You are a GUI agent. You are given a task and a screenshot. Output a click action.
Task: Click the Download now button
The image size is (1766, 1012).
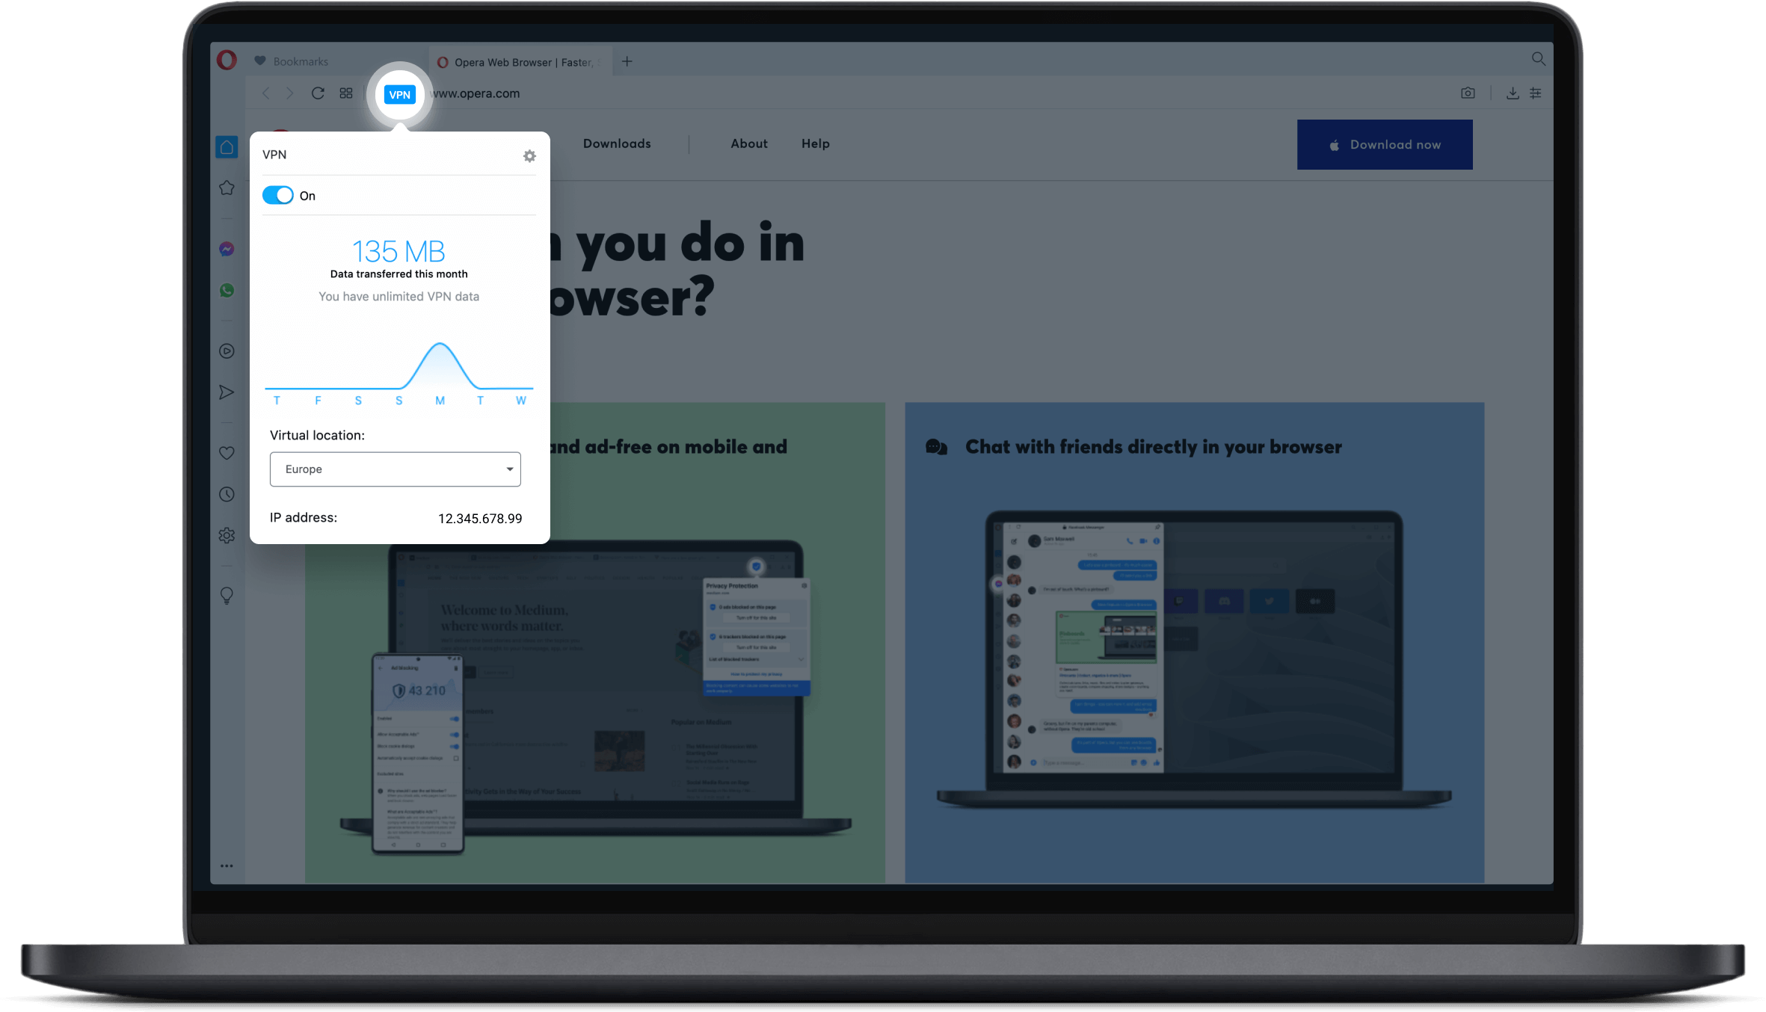[x=1382, y=144]
